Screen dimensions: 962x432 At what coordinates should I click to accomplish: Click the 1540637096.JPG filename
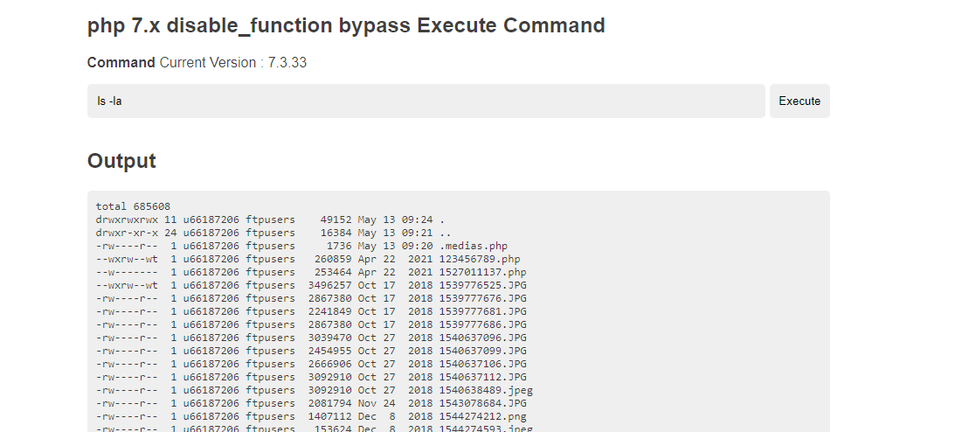coord(482,338)
